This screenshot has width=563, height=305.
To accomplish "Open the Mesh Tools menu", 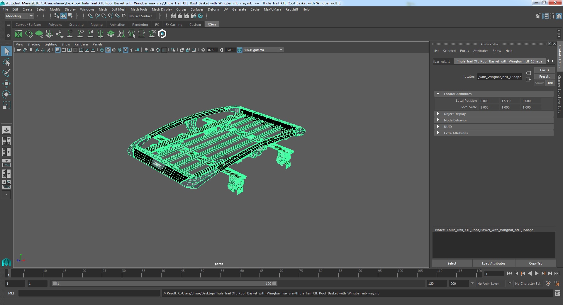I will pos(139,9).
